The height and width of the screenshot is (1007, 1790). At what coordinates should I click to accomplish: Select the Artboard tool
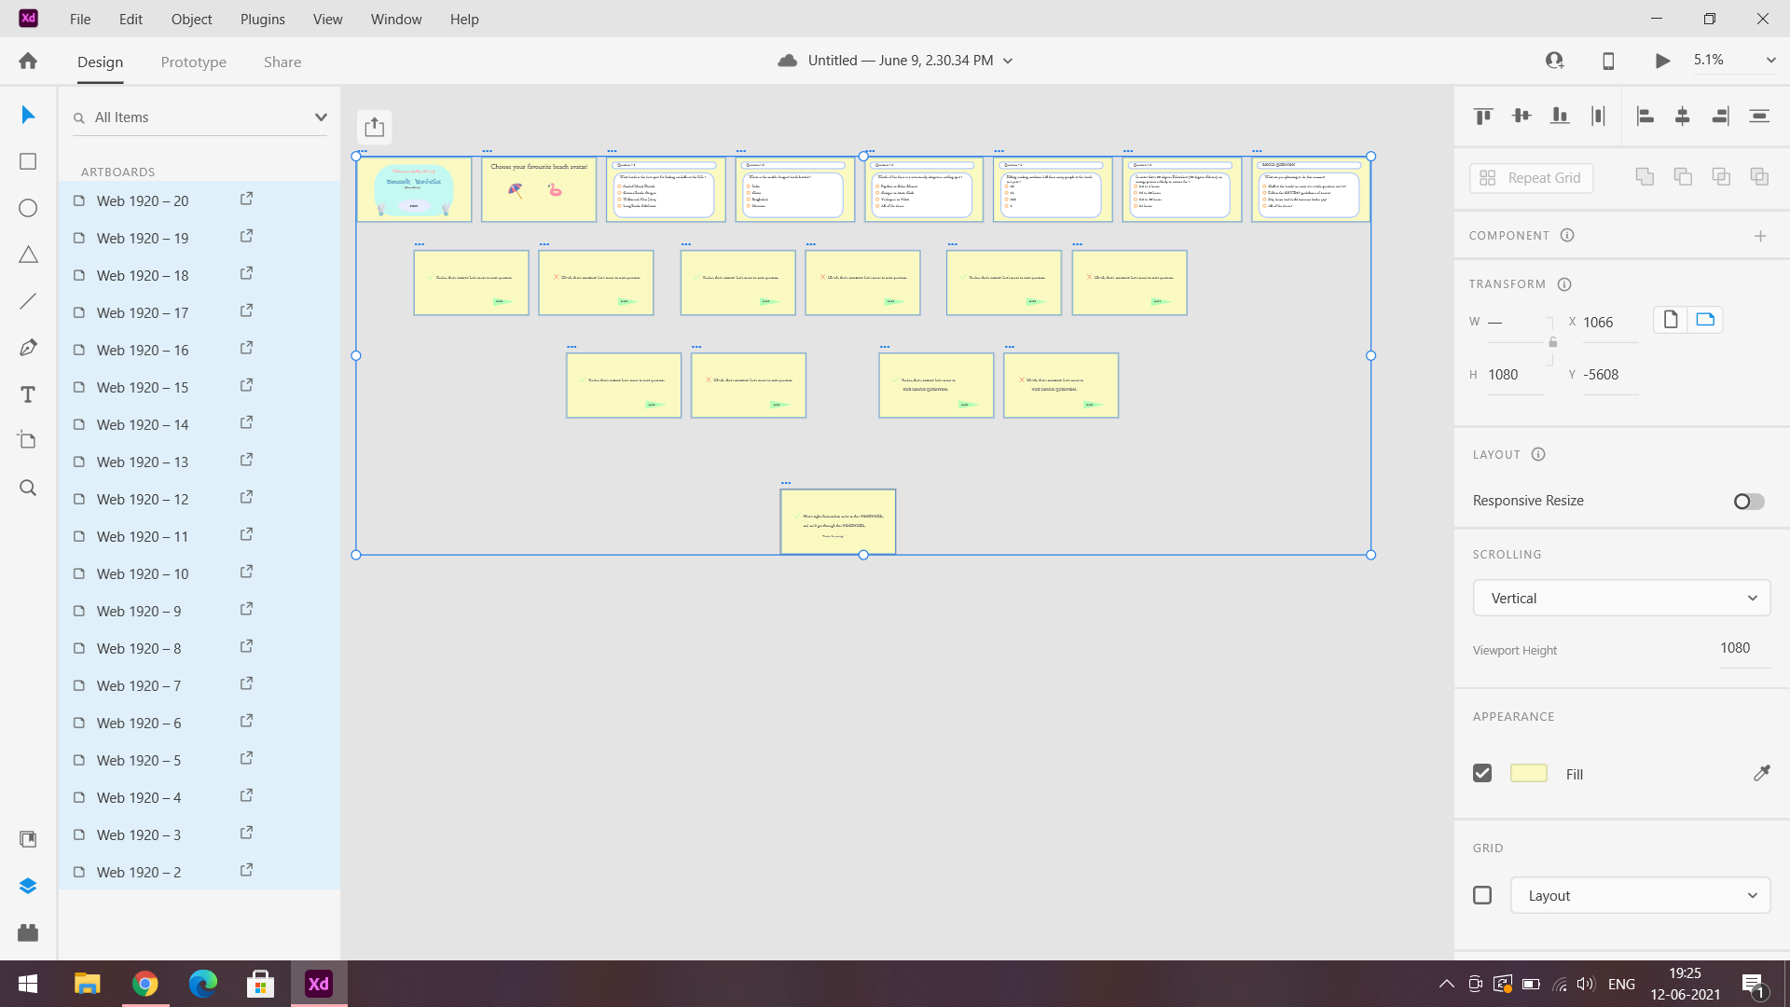tap(28, 440)
